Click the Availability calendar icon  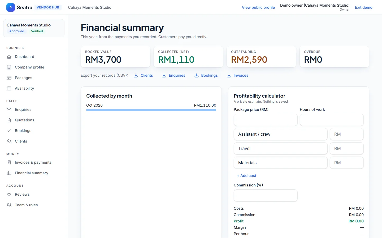(9, 88)
